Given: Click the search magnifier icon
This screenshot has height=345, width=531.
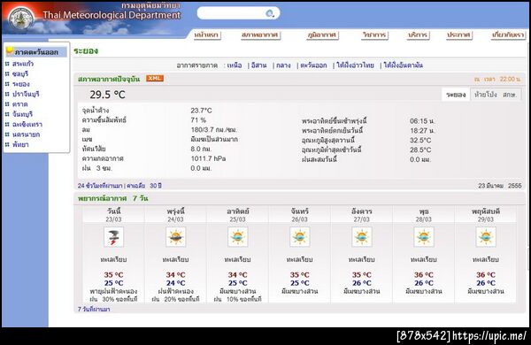Looking at the screenshot, I should pos(270,13).
